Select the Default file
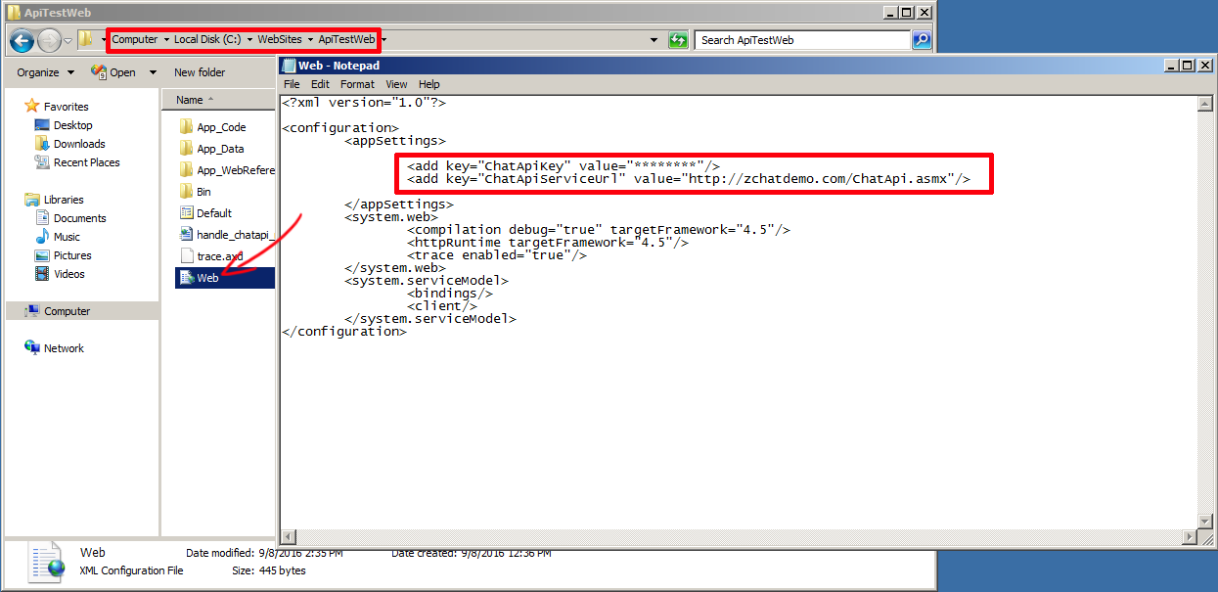 214,213
